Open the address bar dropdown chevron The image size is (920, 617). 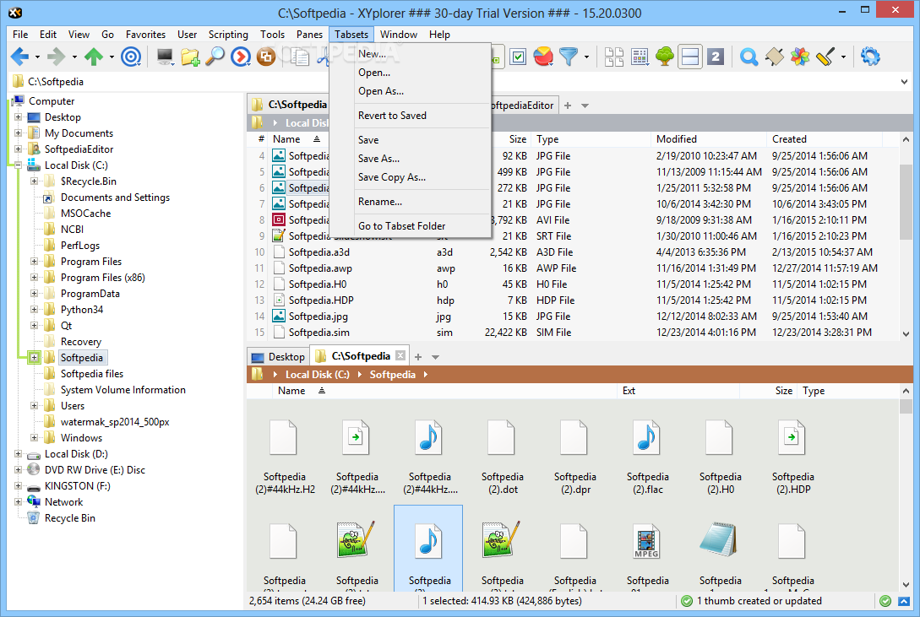pyautogui.click(x=904, y=82)
